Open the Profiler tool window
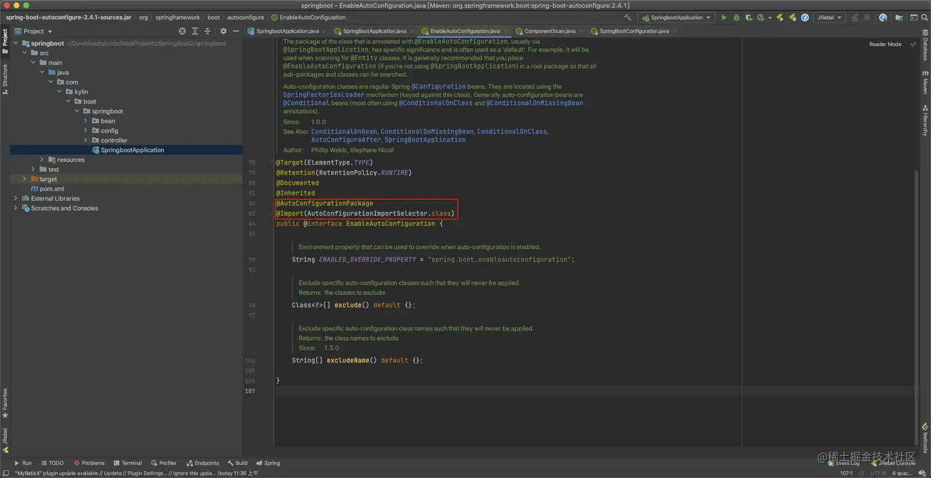 pos(164,463)
